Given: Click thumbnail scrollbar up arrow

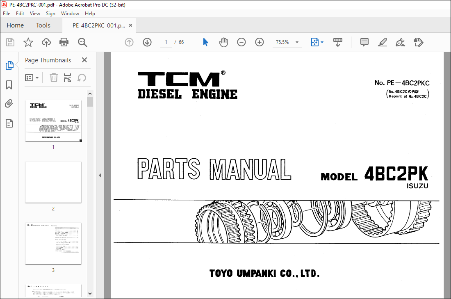Looking at the screenshot, I should coord(90,94).
